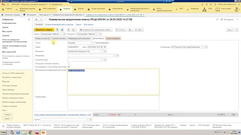Open the history clock icon in title bar
This screenshot has height=135, width=241.
207,4
